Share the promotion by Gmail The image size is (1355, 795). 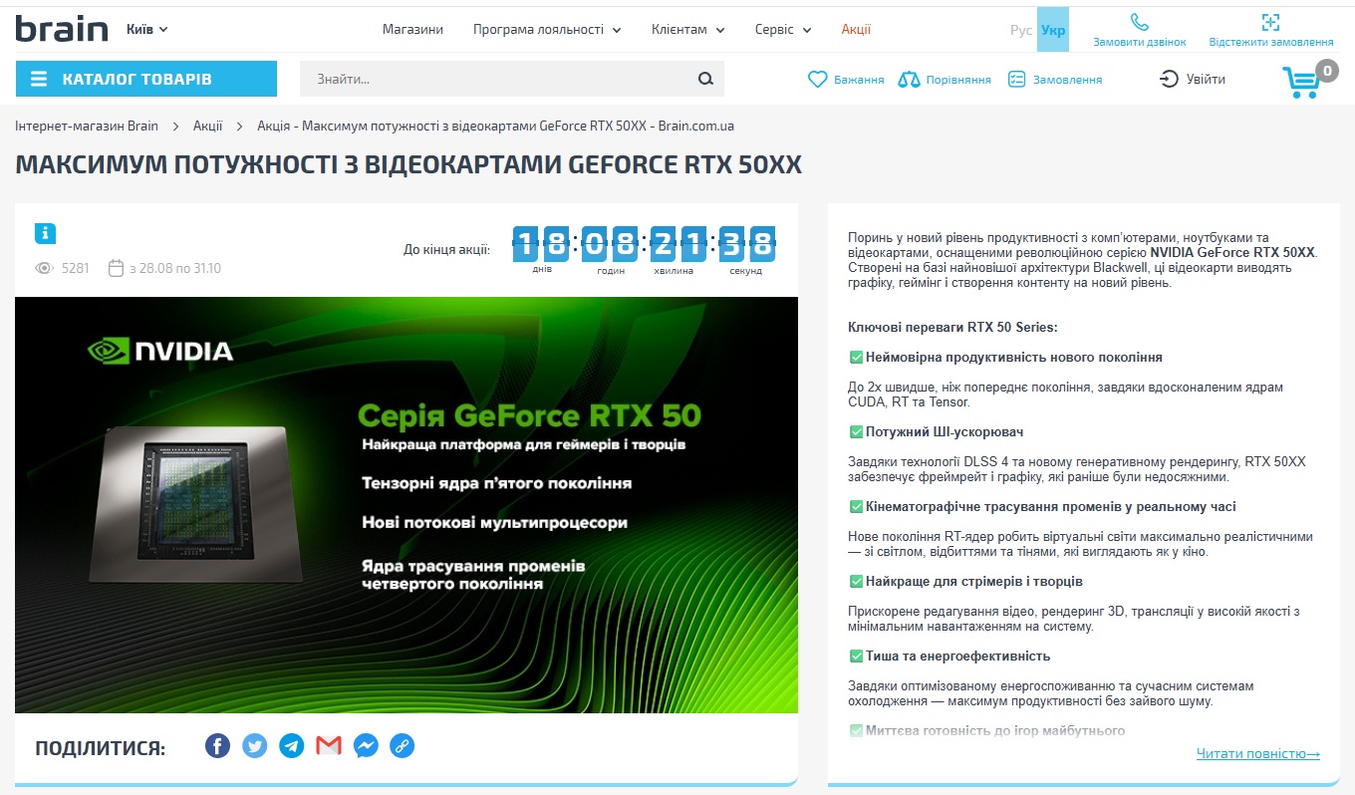pos(329,746)
